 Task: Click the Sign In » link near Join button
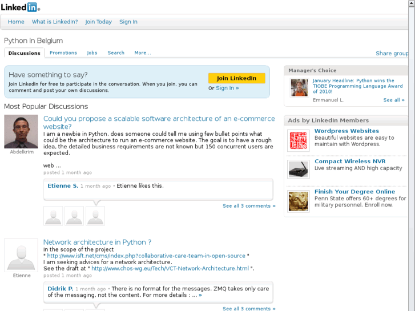pos(227,88)
